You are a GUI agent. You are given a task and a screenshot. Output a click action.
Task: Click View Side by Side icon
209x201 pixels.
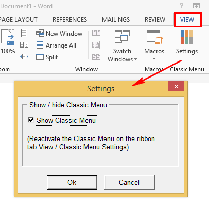96,33
